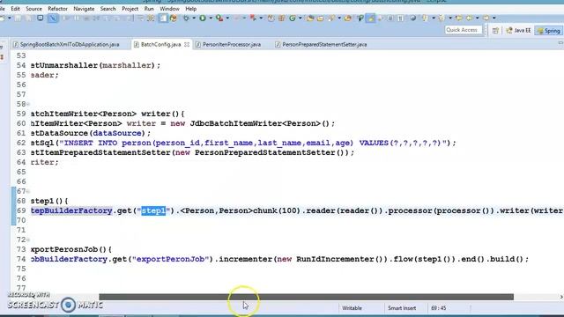Click the Smart Insert status entry
The height and width of the screenshot is (317, 564).
click(402, 308)
